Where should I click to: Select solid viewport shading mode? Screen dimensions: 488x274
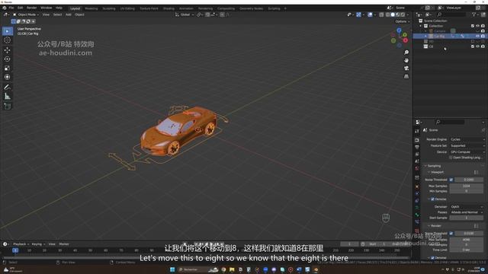click(x=393, y=14)
